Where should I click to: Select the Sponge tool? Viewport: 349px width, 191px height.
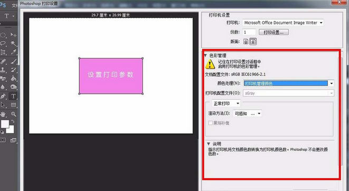pyautogui.click(x=13, y=87)
